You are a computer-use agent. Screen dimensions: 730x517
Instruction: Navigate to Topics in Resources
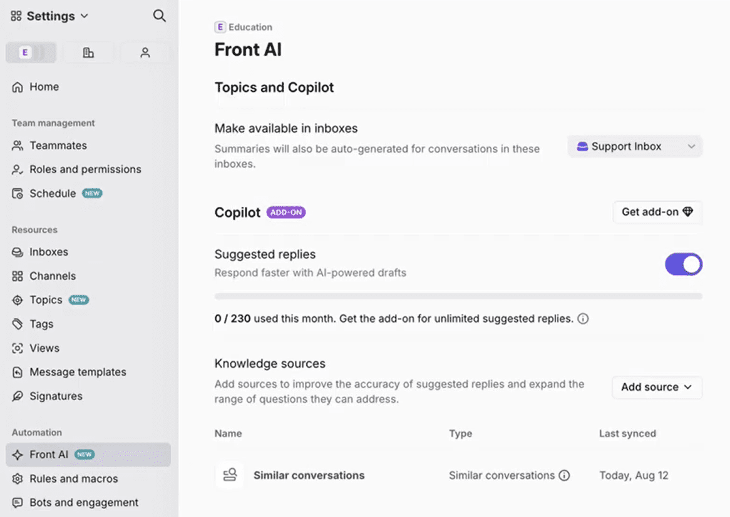(x=46, y=300)
